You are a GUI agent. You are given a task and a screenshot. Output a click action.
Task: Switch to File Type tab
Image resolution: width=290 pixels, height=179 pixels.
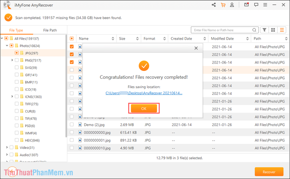coord(16,30)
